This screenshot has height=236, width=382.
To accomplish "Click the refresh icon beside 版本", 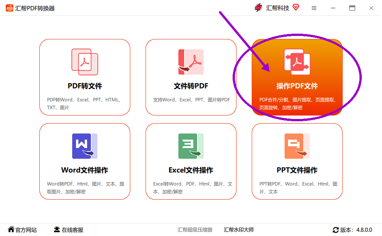I will click(x=336, y=230).
